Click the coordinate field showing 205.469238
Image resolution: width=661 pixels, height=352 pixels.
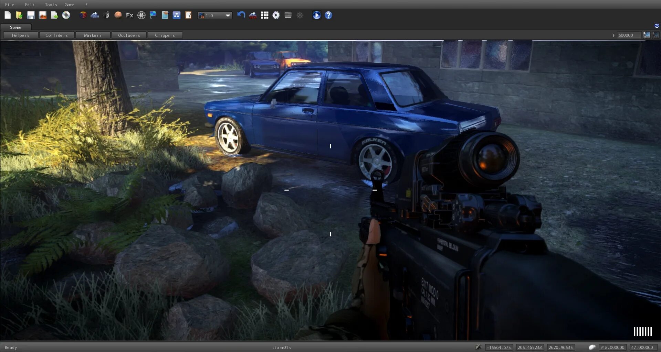click(530, 348)
